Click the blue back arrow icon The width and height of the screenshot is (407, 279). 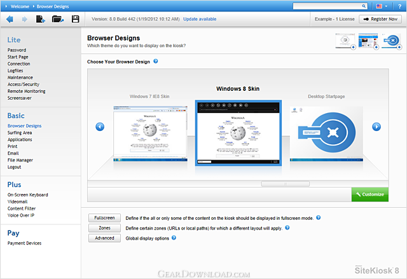pos(10,19)
